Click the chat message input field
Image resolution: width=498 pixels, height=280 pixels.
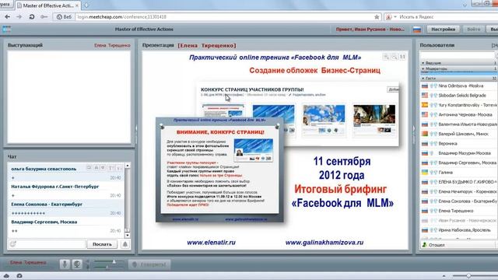51,244
